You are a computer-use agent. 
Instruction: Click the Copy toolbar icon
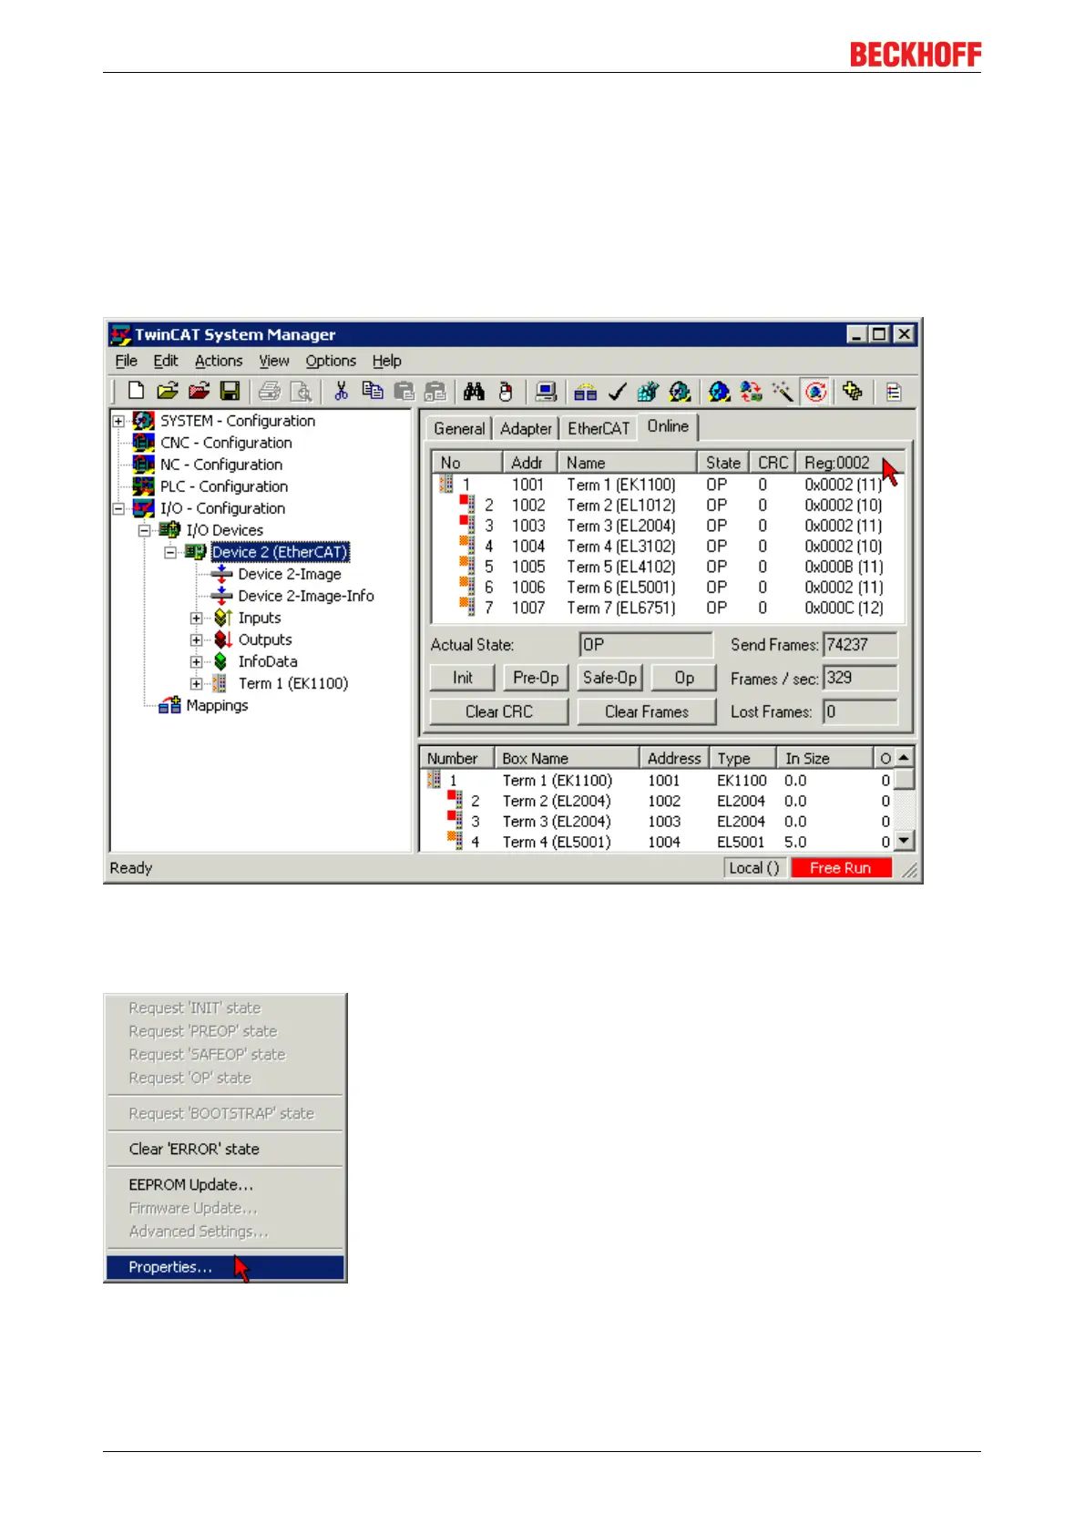(x=373, y=391)
